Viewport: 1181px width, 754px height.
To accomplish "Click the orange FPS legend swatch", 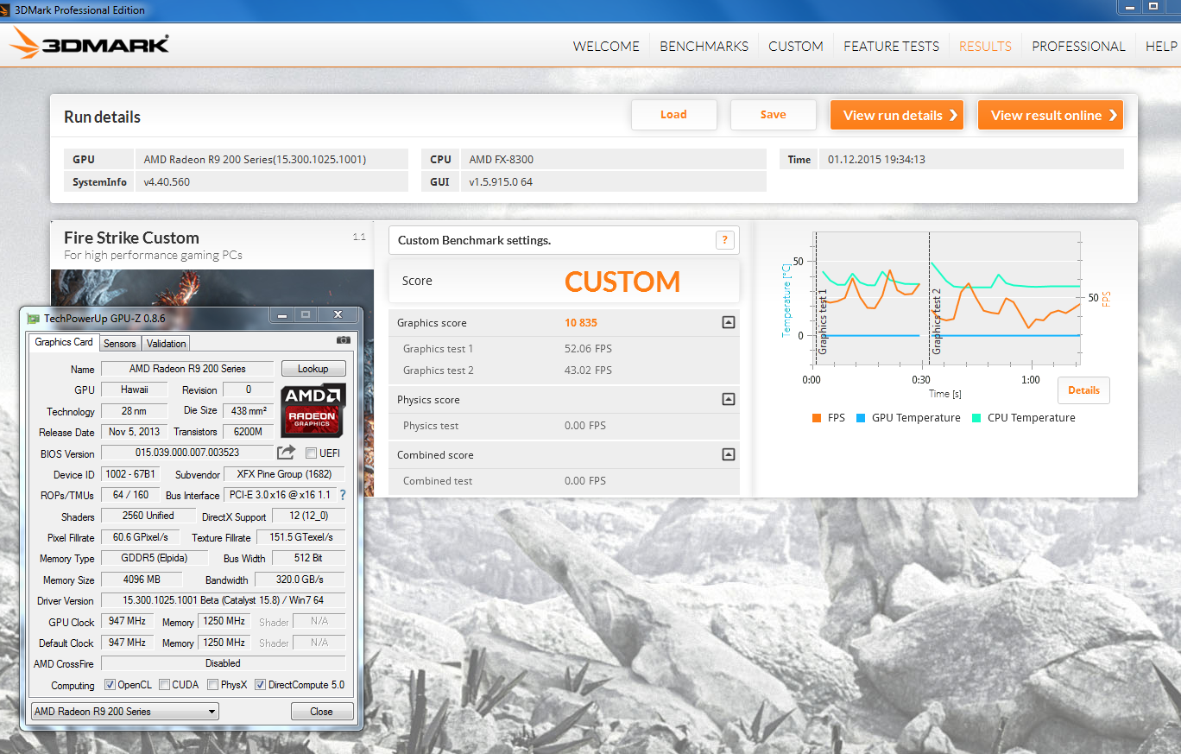I will pos(816,418).
